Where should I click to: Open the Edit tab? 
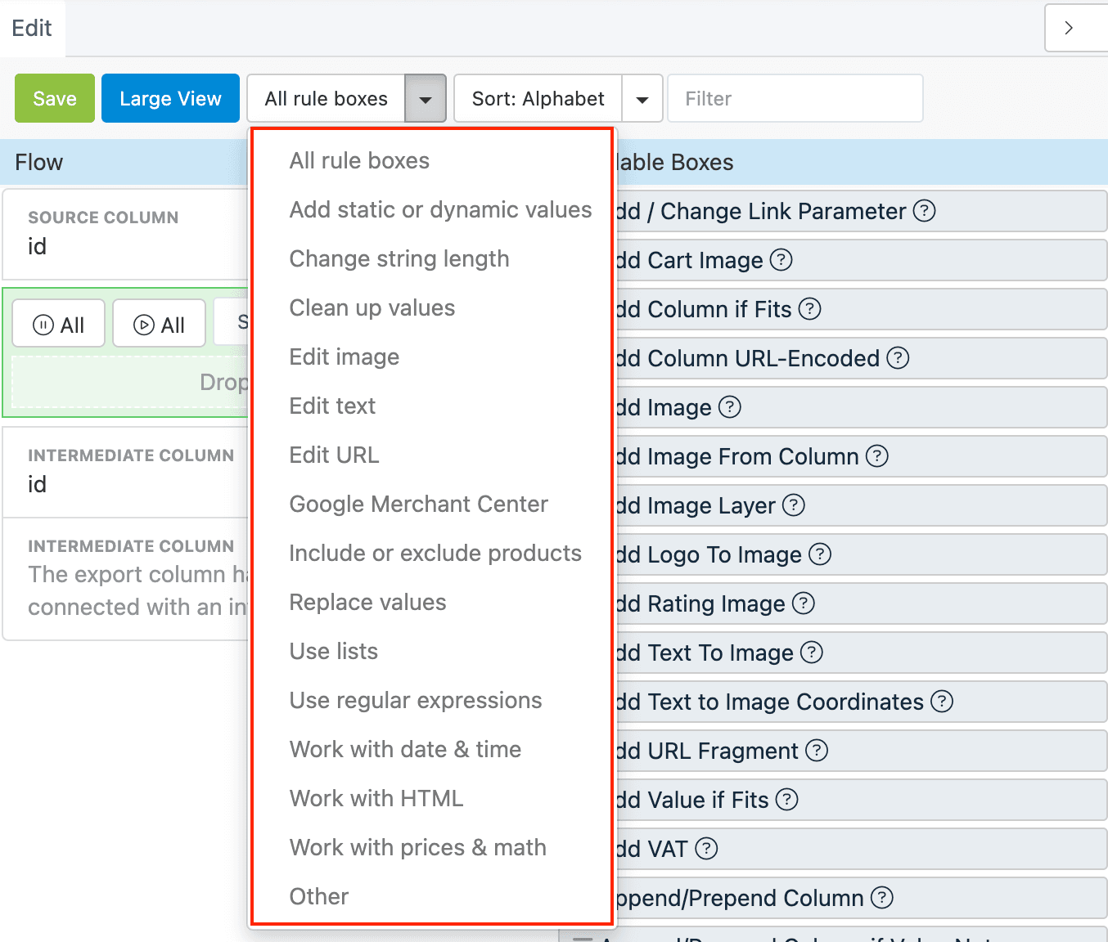[x=32, y=29]
